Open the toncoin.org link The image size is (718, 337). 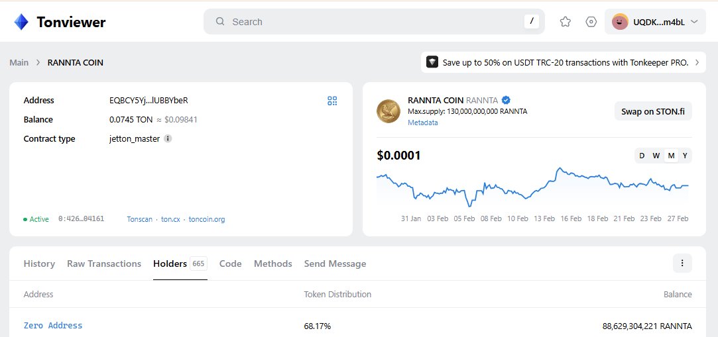(207, 219)
